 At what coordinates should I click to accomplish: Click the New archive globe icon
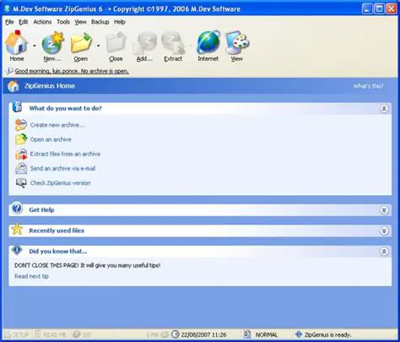click(52, 42)
